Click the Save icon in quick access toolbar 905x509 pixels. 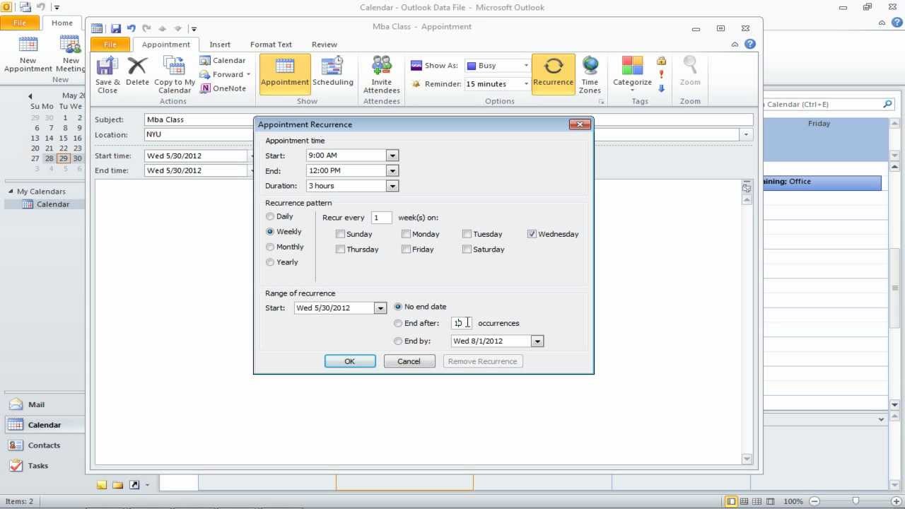116,29
